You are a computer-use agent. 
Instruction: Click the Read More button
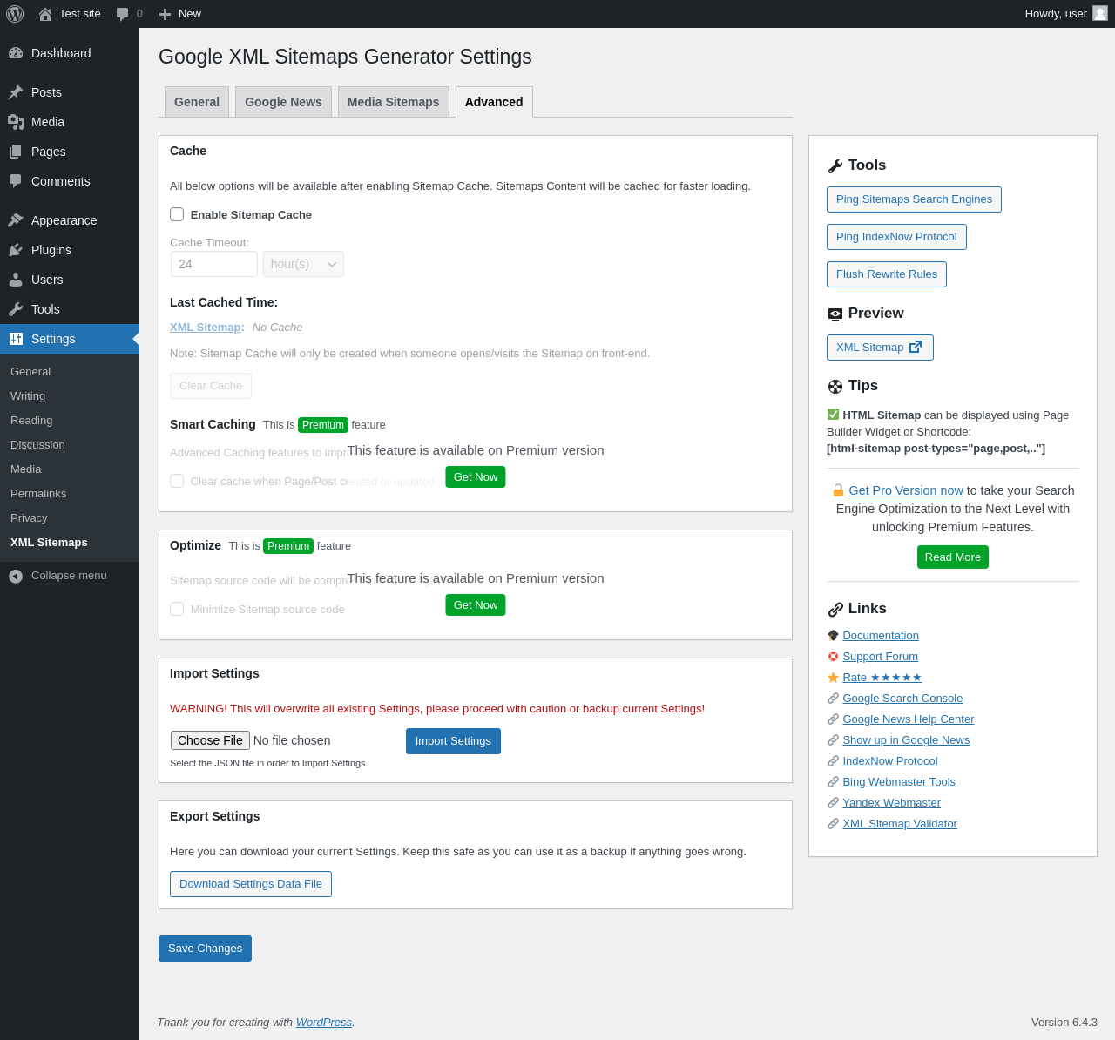click(953, 557)
